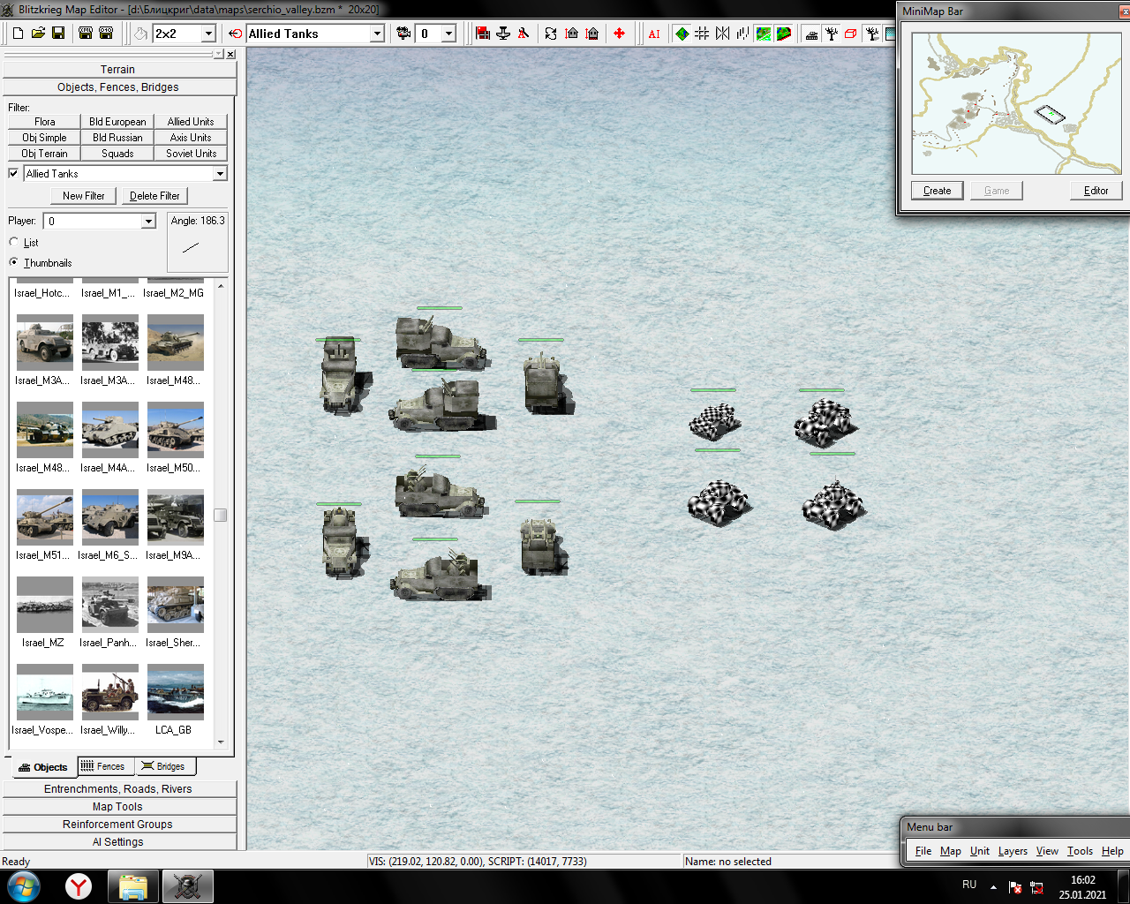Select the Israel_Willy jeep thumbnail
This screenshot has height=904, width=1130.
point(109,691)
